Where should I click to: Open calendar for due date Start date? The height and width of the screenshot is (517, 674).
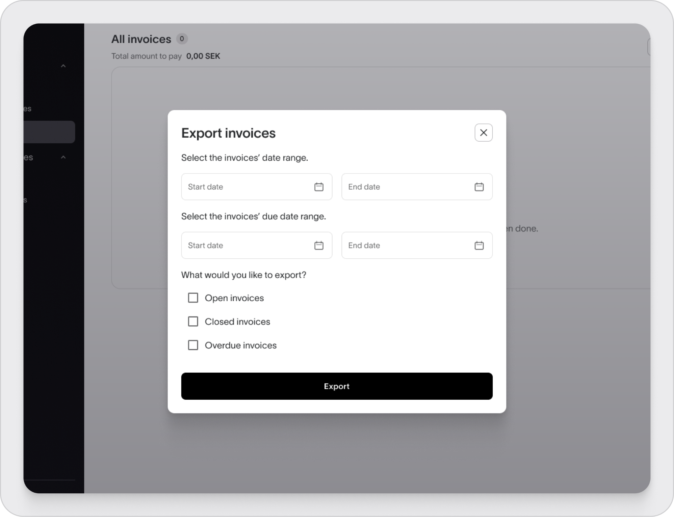tap(319, 245)
